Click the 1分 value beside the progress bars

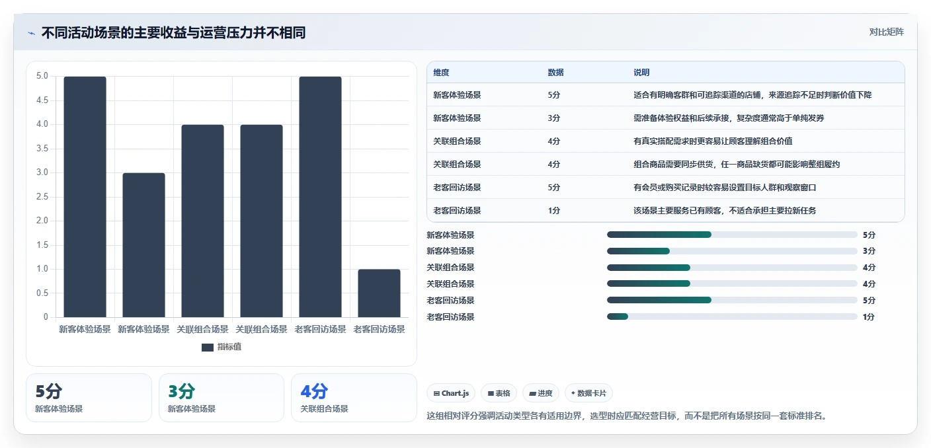869,317
